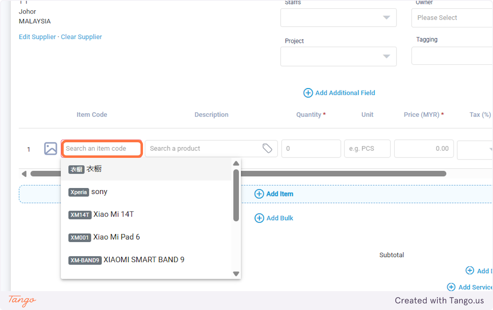Click the item dropdown vertical scrollbar thumb
Image resolution: width=493 pixels, height=310 pixels.
click(x=236, y=195)
